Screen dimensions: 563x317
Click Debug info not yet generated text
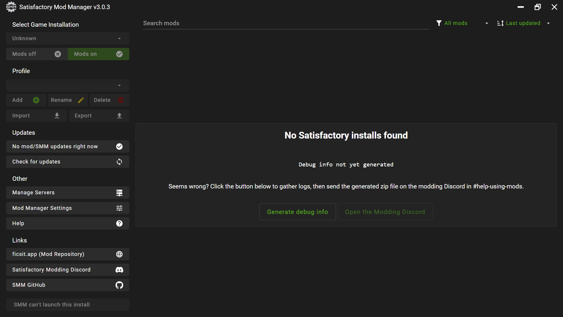346,165
